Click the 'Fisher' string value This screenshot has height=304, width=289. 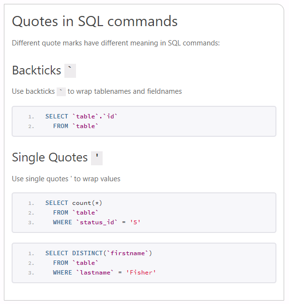[x=141, y=273]
